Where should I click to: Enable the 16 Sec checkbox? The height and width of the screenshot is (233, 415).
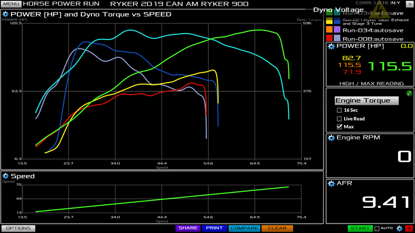(x=339, y=110)
